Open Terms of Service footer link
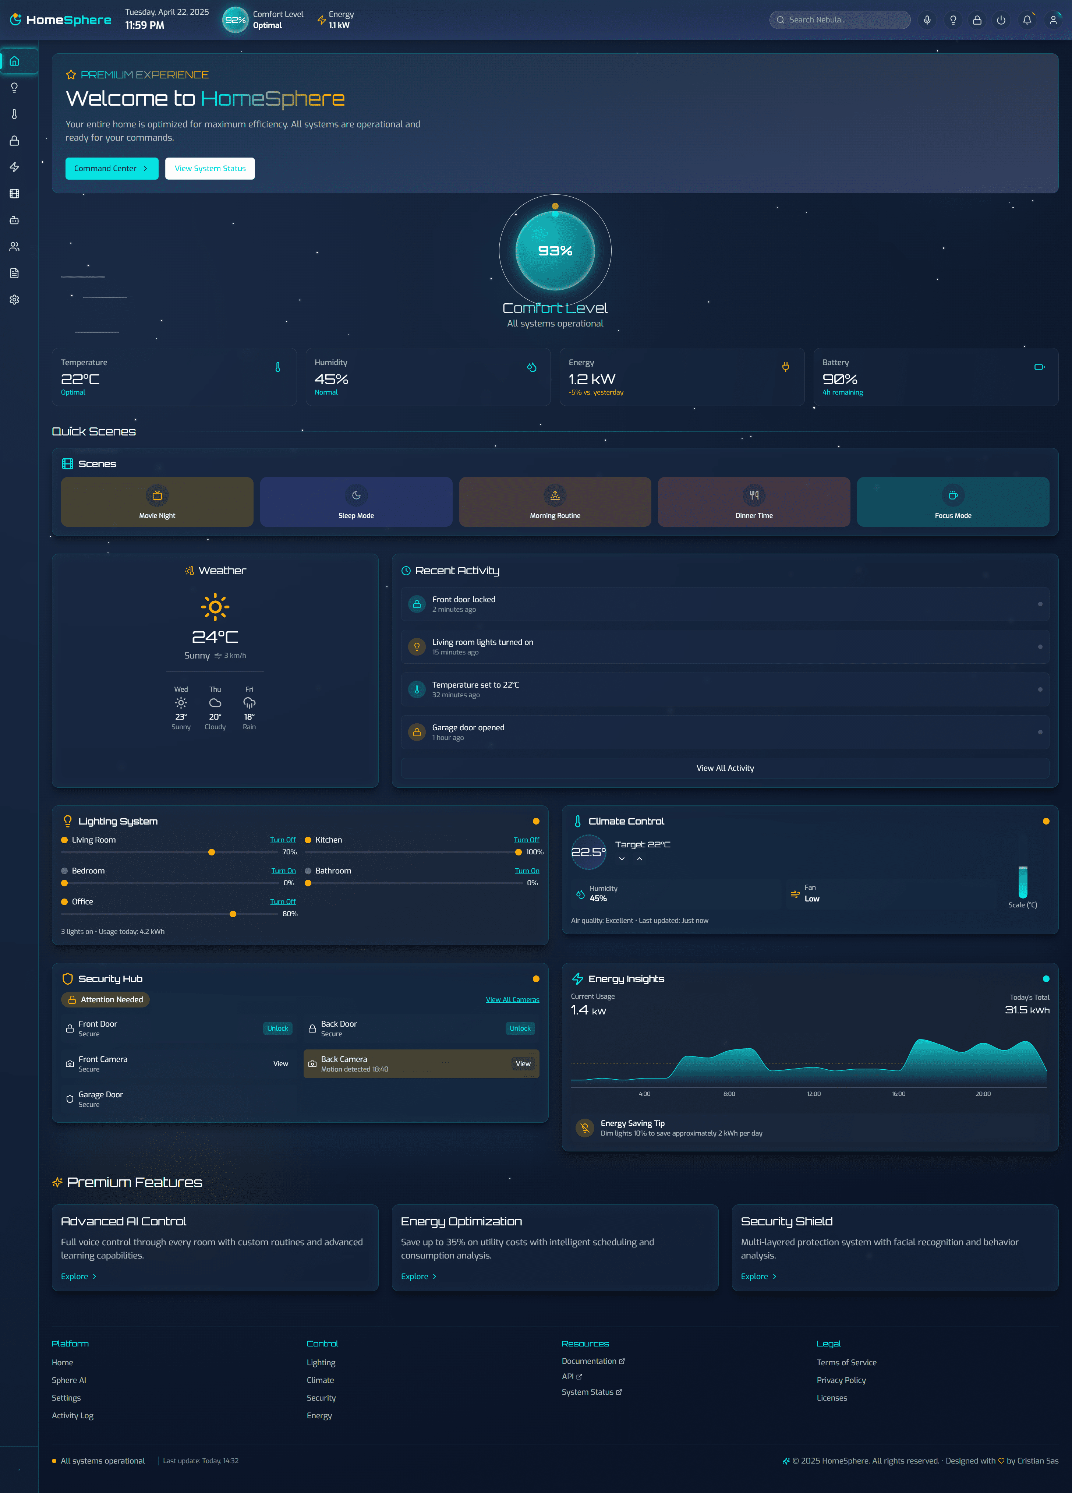This screenshot has width=1072, height=1493. [846, 1363]
